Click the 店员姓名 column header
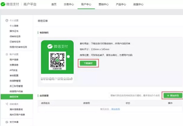Image resolution: width=183 pixels, height=126 pixels. [x=45, y=103]
